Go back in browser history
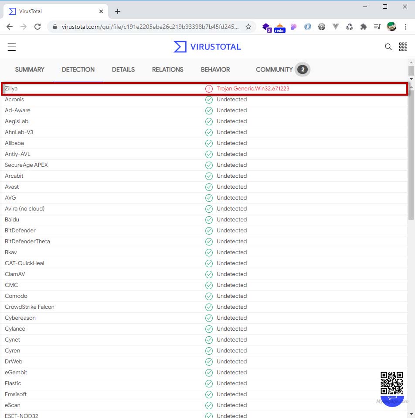Screen dimensions: 415x418 click(x=10, y=27)
